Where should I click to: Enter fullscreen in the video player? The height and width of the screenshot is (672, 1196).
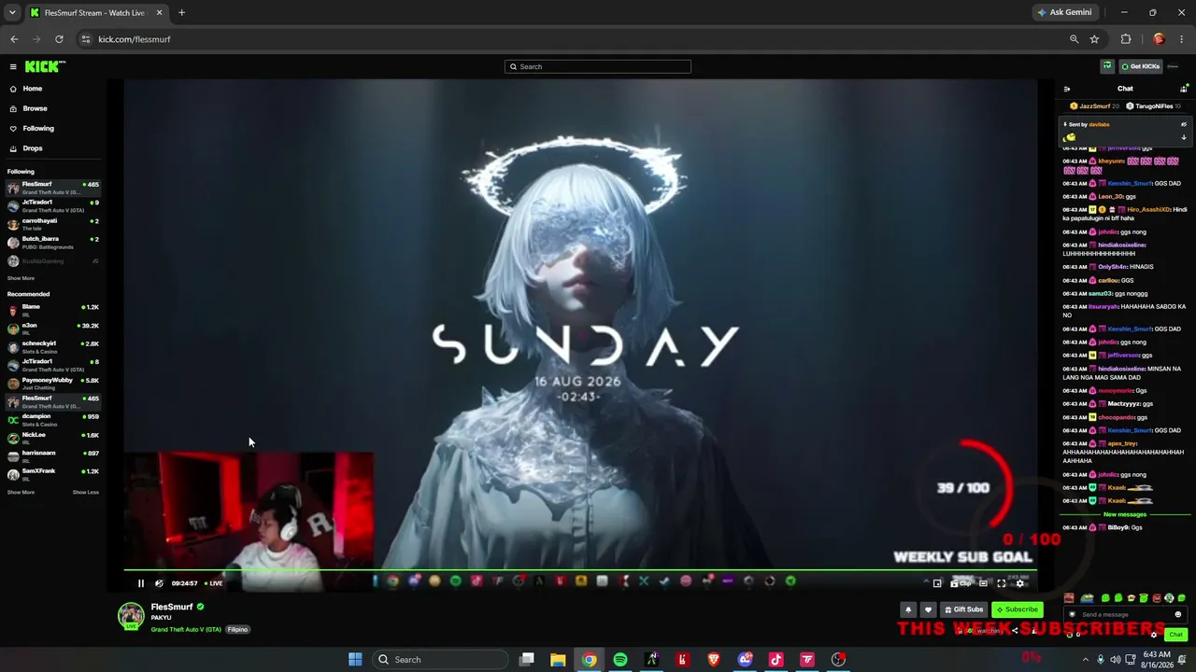1002,583
